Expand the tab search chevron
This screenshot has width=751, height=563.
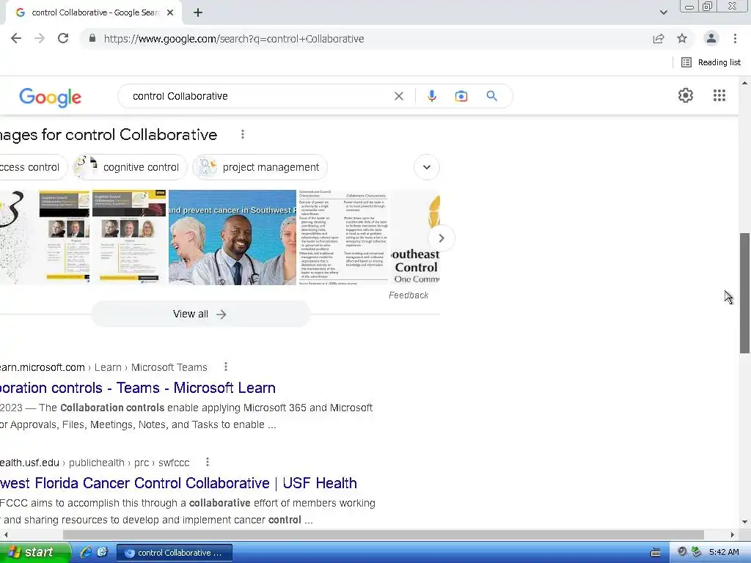click(663, 13)
